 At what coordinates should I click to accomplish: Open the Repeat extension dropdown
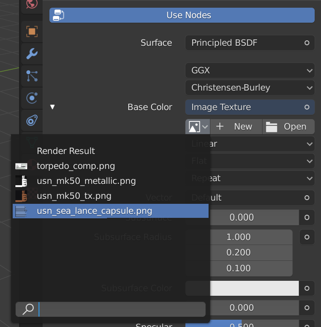coord(250,178)
